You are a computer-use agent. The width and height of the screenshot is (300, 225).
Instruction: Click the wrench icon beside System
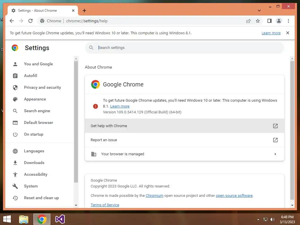[x=15, y=186]
